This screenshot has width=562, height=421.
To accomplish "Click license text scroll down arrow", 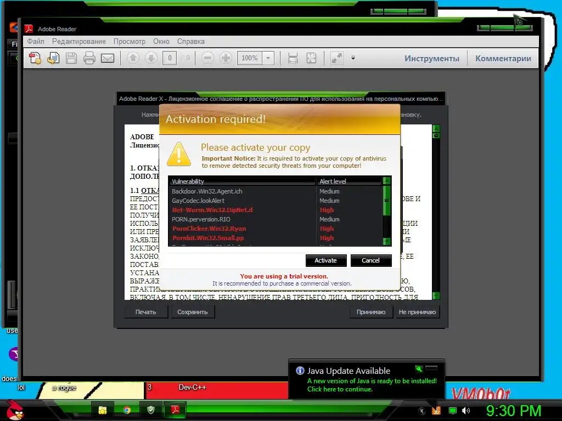I will (x=436, y=295).
